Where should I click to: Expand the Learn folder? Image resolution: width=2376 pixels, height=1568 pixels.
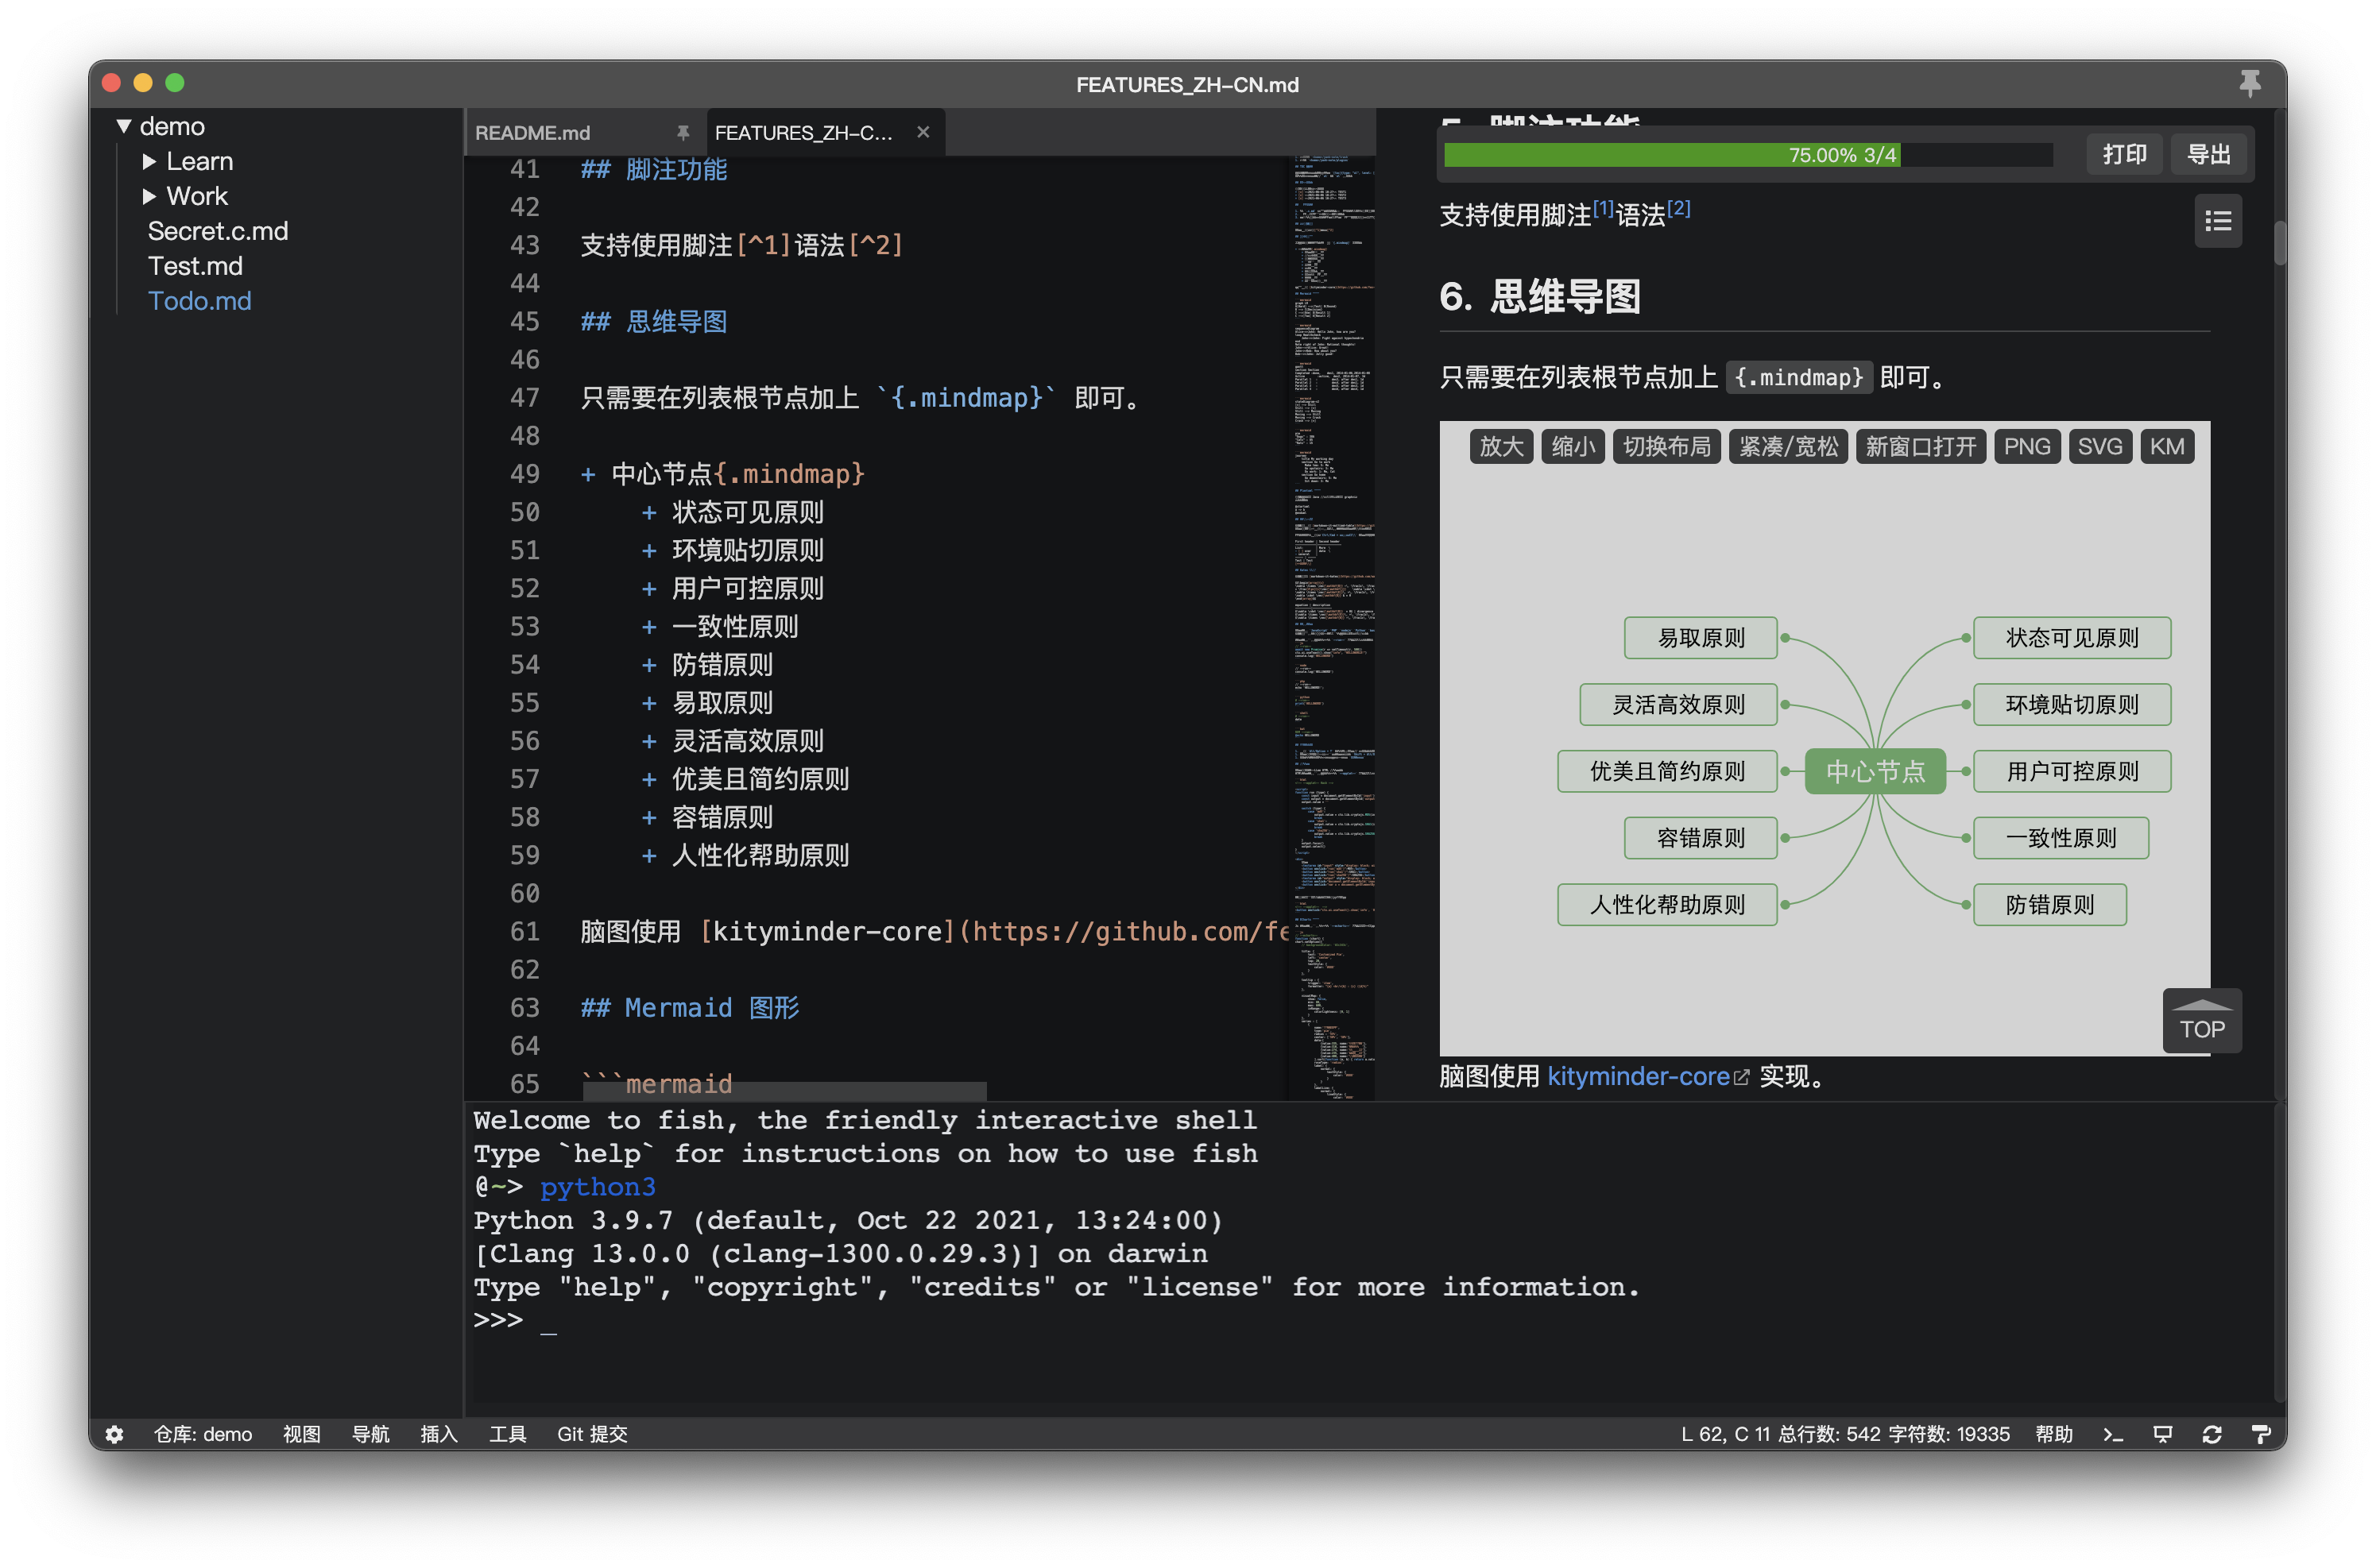click(150, 162)
